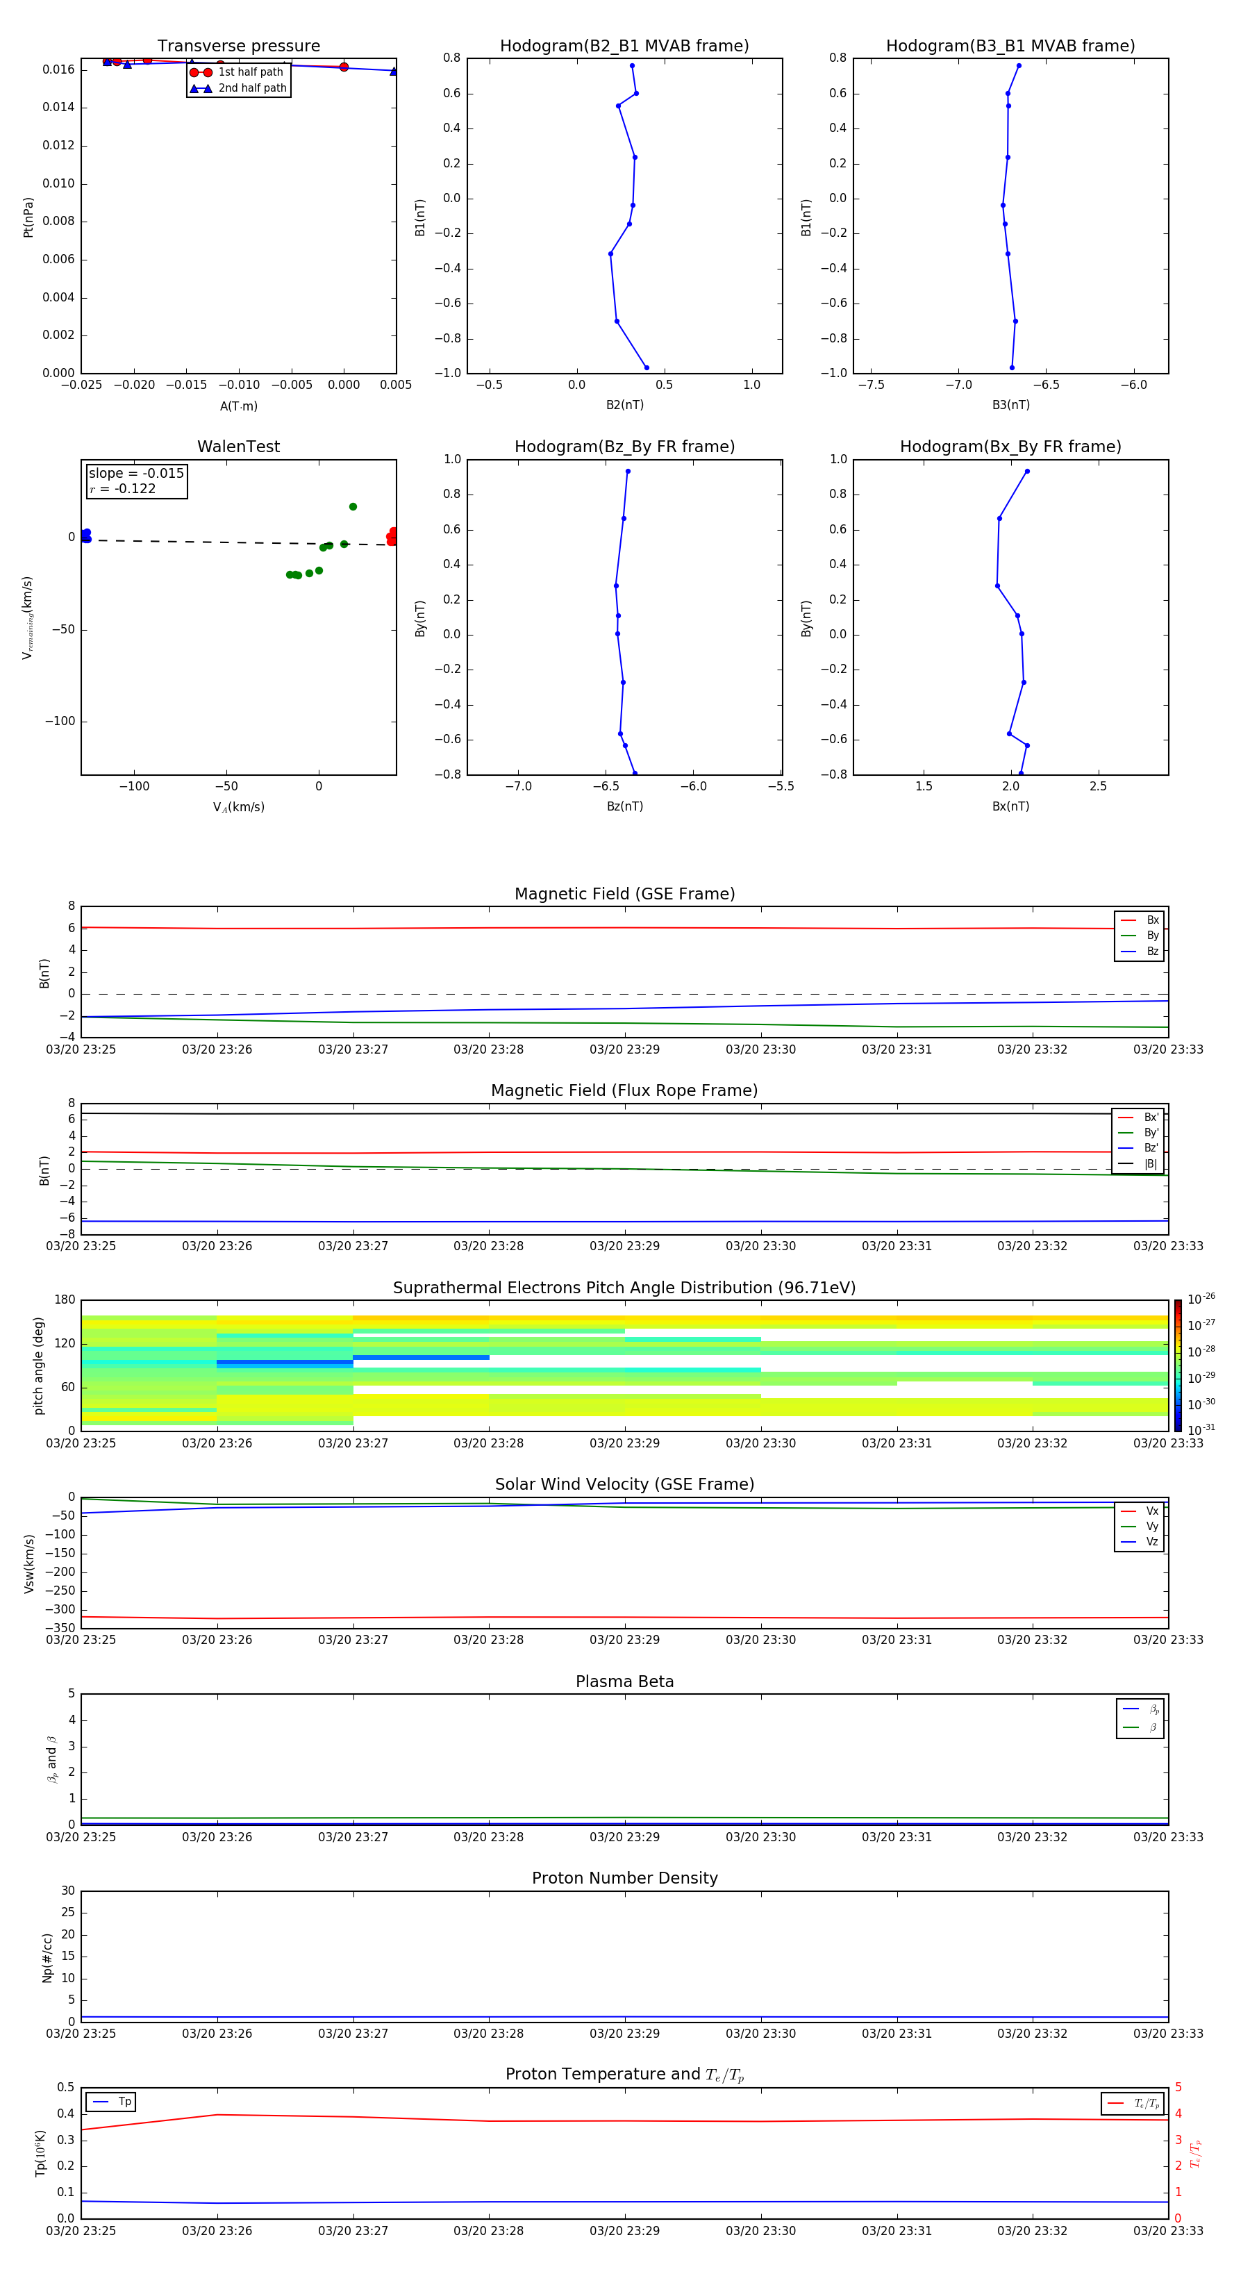Viewport: 1250px width, 2292px height.
Task: Click the '03/20 23:29' tick under Plasma Beta plot
Action: (x=624, y=1837)
